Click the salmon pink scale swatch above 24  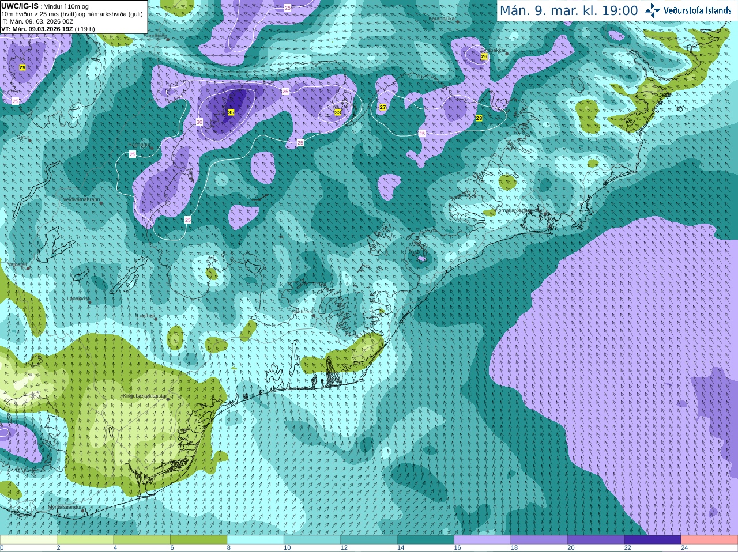[710, 540]
